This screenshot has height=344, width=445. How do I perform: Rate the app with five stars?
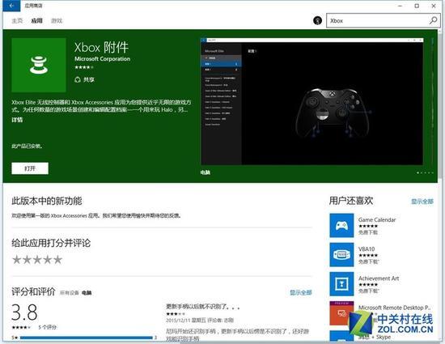(57, 260)
